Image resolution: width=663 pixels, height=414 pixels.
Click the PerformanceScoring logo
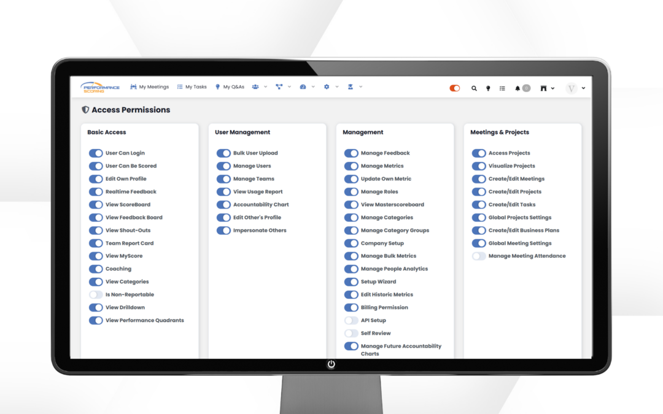pyautogui.click(x=101, y=87)
